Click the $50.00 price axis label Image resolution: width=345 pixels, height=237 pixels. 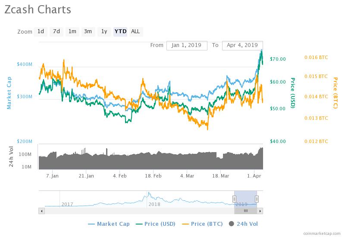tap(278, 109)
